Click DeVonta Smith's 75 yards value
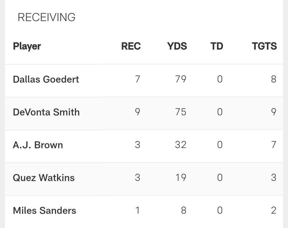288x228 pixels. tap(180, 112)
